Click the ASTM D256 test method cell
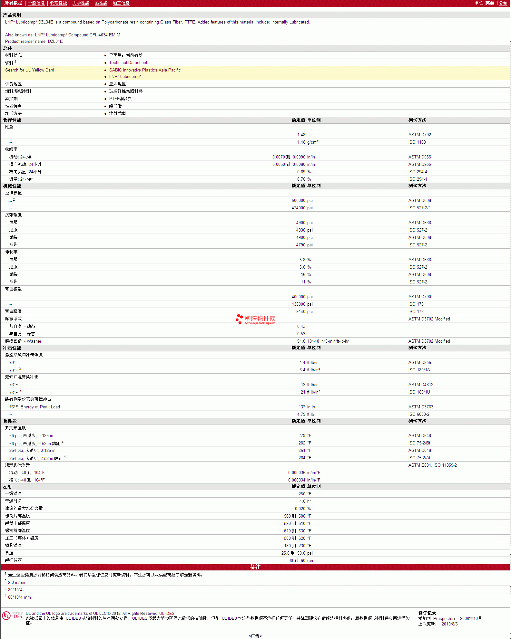Screen dimensions: 511x639 click(x=419, y=363)
